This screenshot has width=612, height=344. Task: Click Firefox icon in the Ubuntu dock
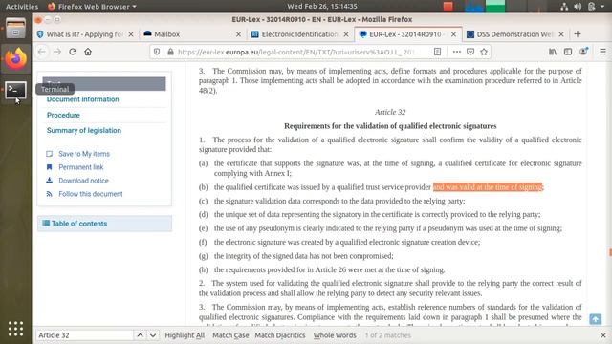15,59
